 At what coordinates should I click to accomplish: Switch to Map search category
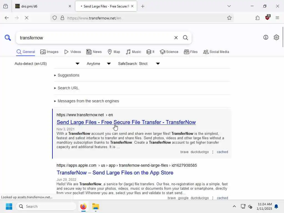point(114,52)
